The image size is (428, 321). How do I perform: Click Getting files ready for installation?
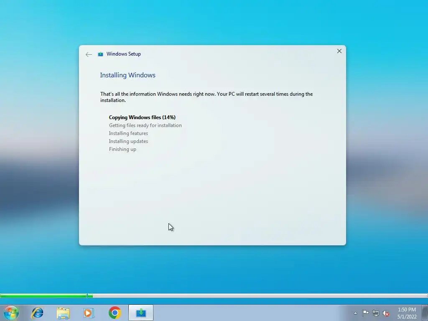pos(145,125)
